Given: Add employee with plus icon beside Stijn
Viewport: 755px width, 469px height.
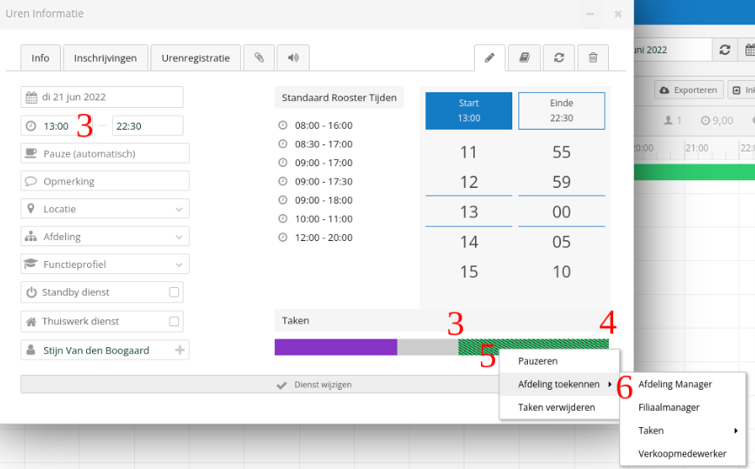Looking at the screenshot, I should (180, 351).
